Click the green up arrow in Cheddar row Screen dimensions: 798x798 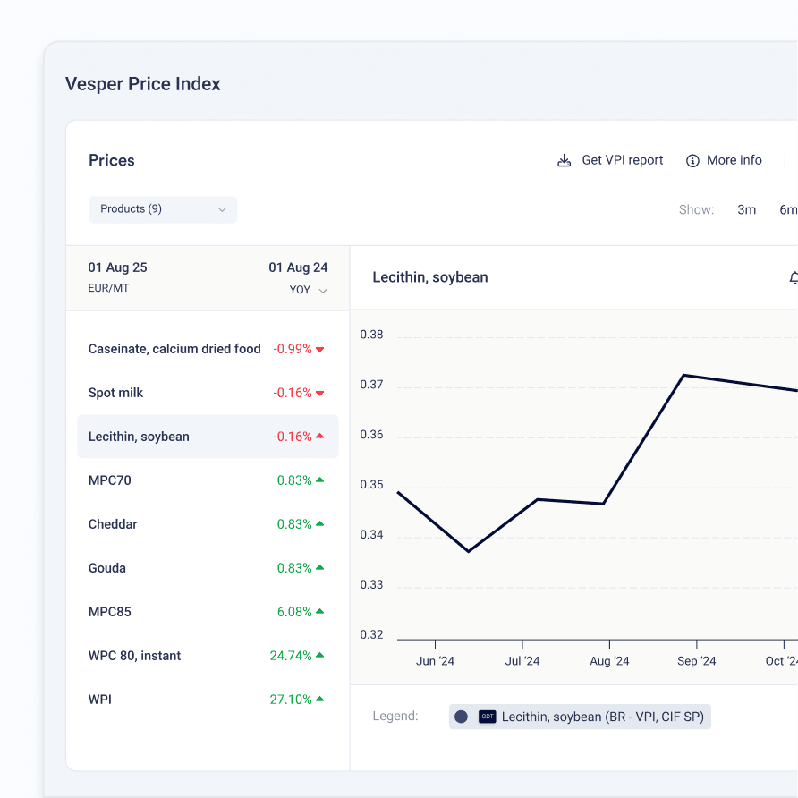click(x=320, y=523)
